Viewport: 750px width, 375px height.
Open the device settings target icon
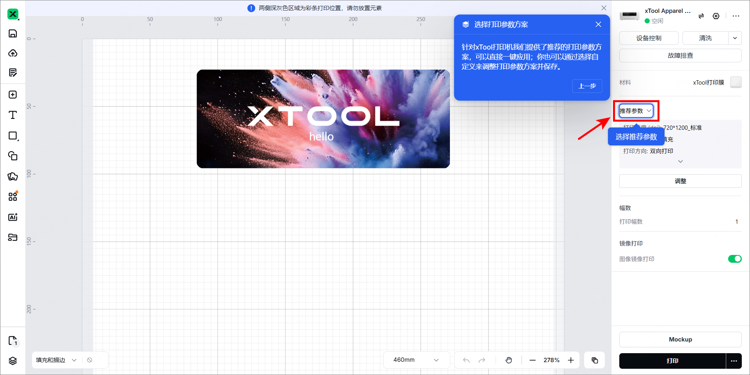(x=716, y=16)
